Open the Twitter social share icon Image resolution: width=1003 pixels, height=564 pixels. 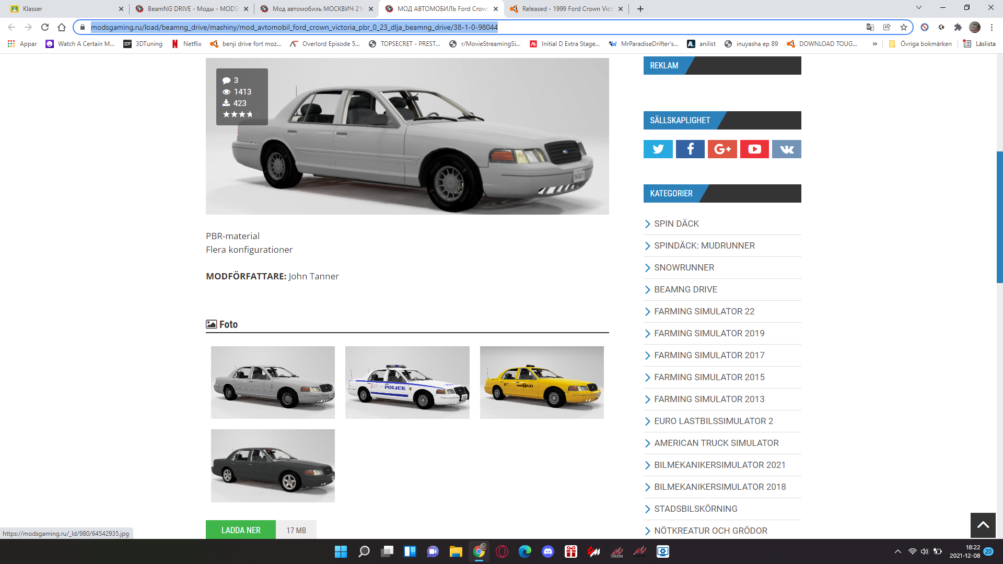click(658, 149)
